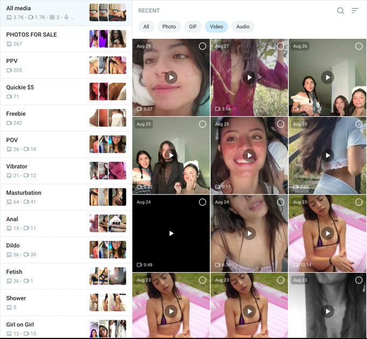Click the PHOTOS FOR SALE preview thumbnails
The width and height of the screenshot is (367, 339).
click(108, 39)
